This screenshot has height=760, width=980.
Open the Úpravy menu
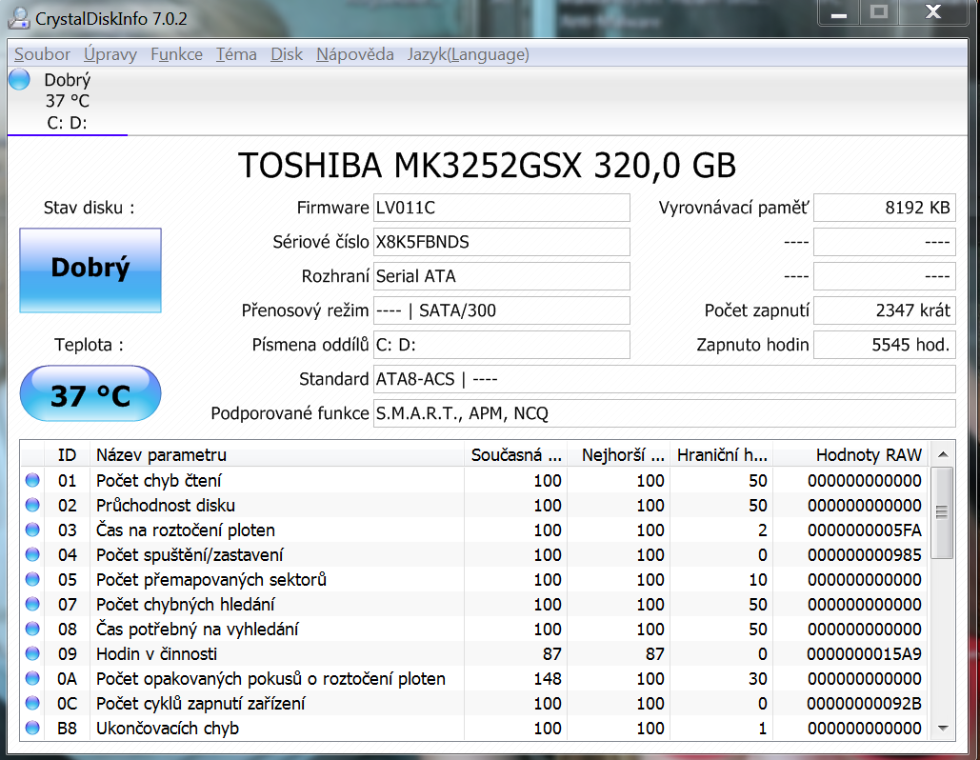point(110,54)
